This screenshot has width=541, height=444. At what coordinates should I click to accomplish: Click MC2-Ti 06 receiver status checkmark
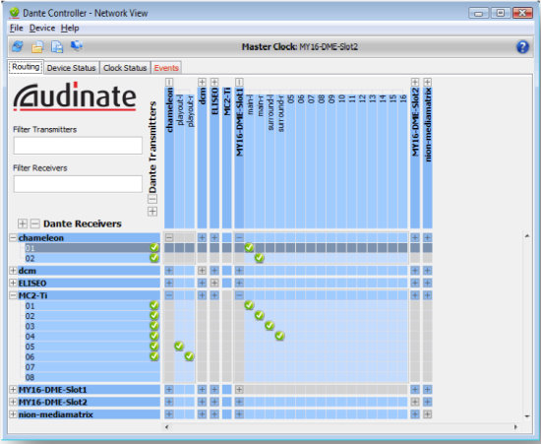tap(154, 356)
